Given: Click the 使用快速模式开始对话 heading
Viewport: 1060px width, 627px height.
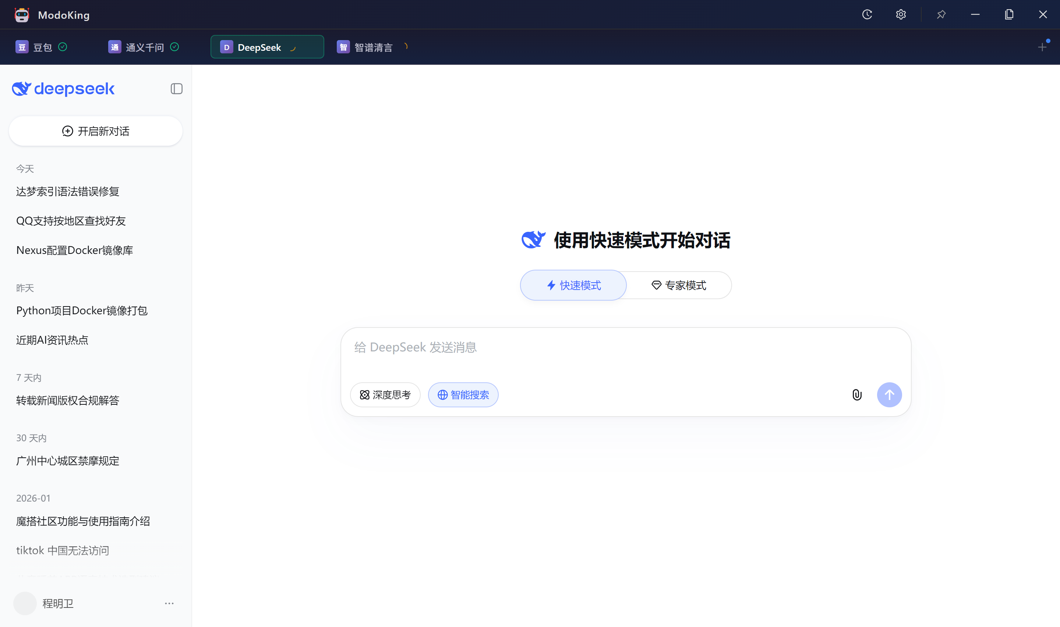Looking at the screenshot, I should pos(642,240).
